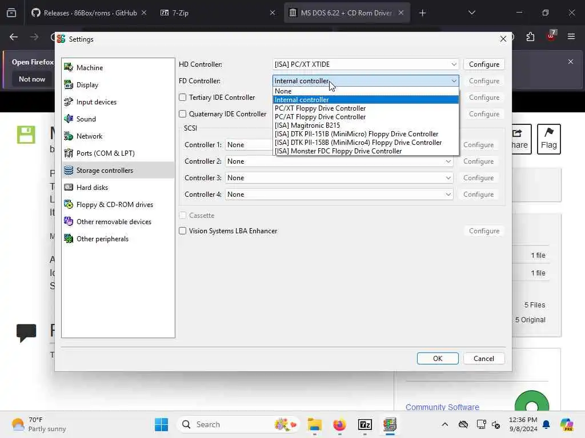Image resolution: width=585 pixels, height=438 pixels.
Task: Open 7-Zip from the taskbar
Action: (x=364, y=424)
